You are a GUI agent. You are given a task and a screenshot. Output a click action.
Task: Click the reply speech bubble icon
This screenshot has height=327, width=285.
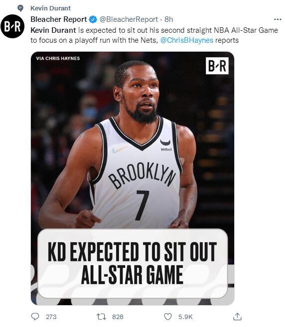pos(35,317)
